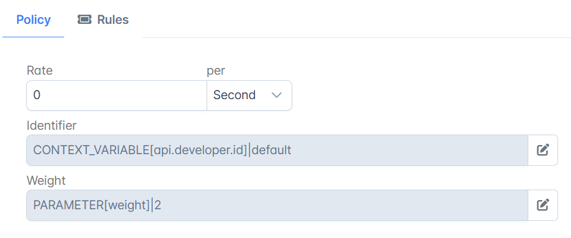Image resolution: width=571 pixels, height=238 pixels.
Task: Click the Identifier label
Action: coord(52,125)
